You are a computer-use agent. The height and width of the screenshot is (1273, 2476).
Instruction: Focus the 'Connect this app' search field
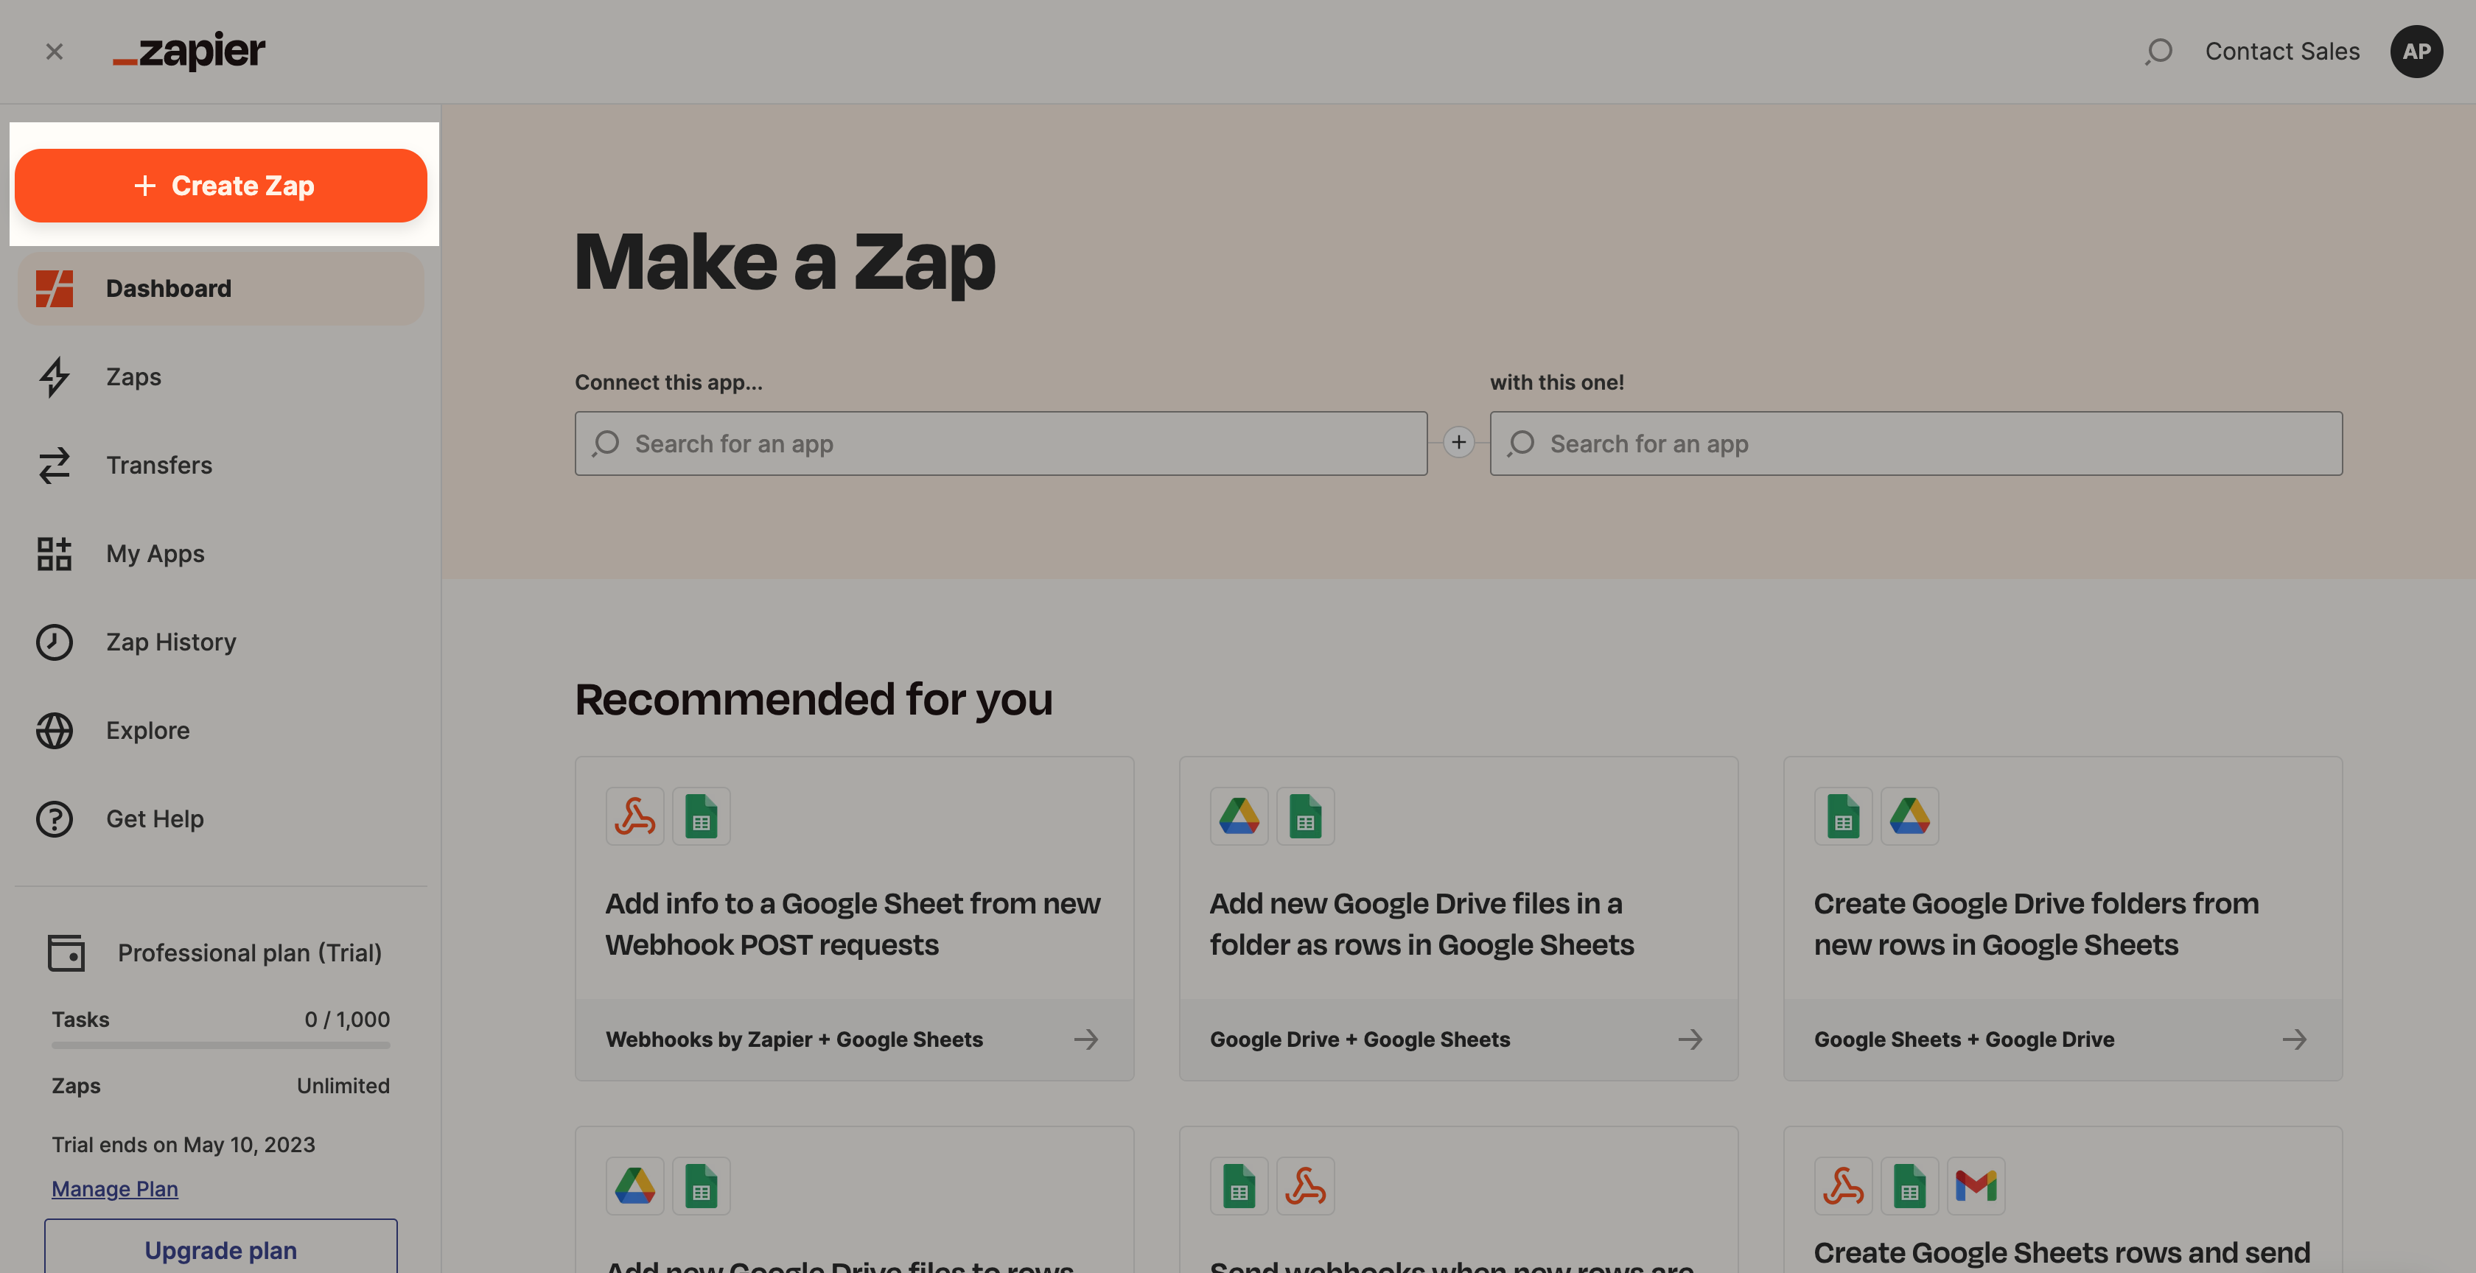coord(1001,444)
